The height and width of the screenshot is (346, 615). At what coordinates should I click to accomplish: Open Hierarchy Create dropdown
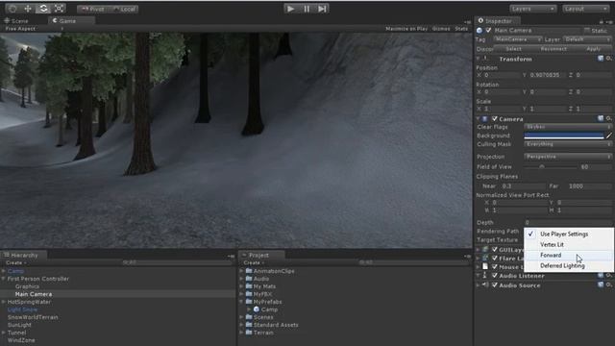[16, 262]
